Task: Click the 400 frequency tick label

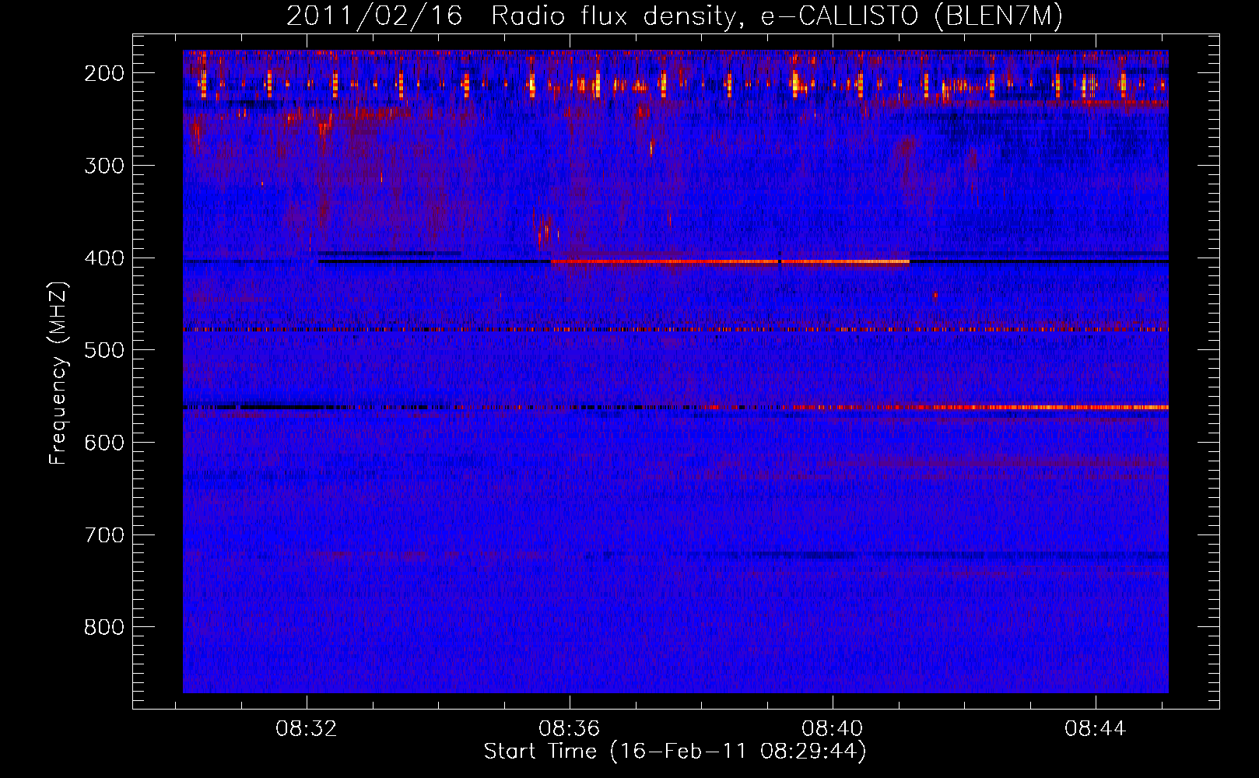Action: (104, 258)
